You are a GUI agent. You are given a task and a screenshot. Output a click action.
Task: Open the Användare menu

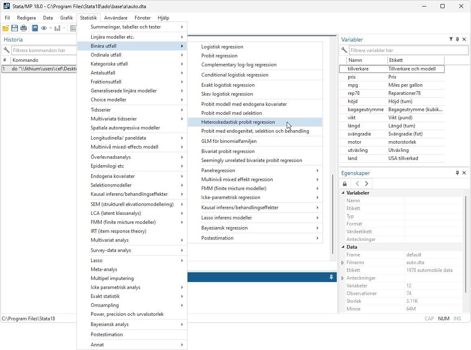(x=116, y=18)
